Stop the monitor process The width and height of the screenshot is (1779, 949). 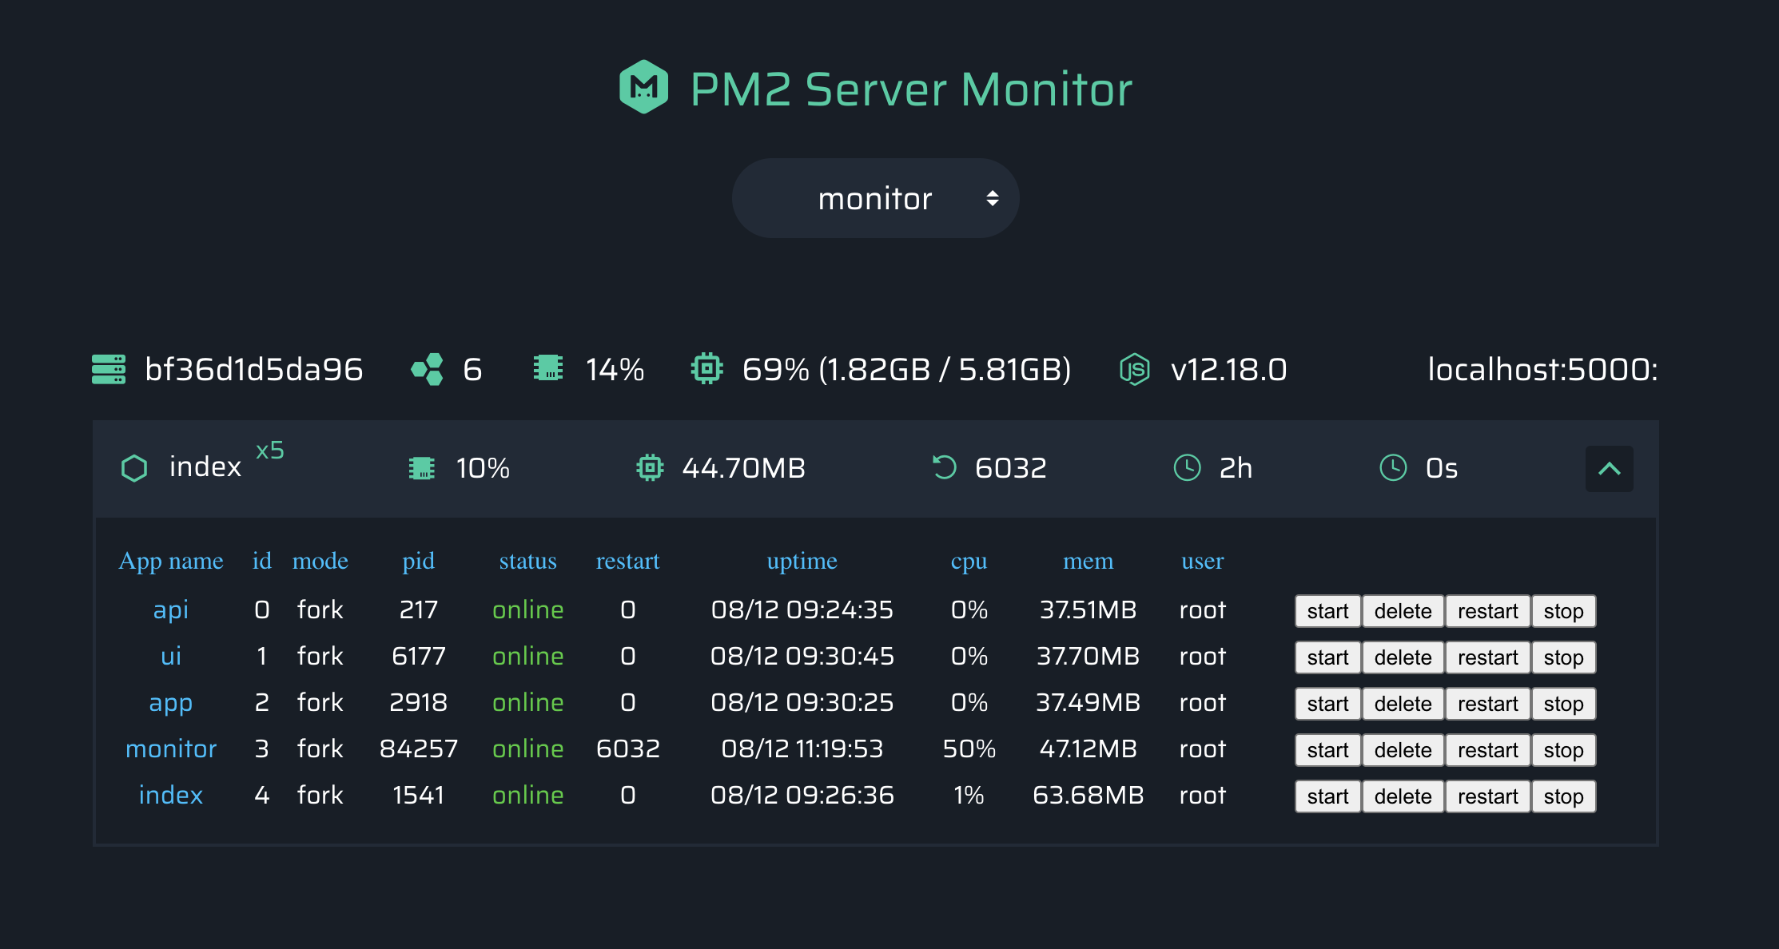[1563, 750]
